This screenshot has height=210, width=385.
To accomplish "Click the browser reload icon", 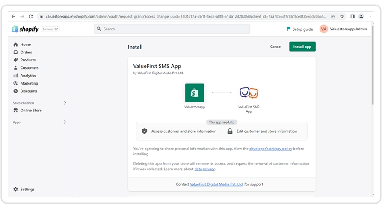I will tap(31, 16).
